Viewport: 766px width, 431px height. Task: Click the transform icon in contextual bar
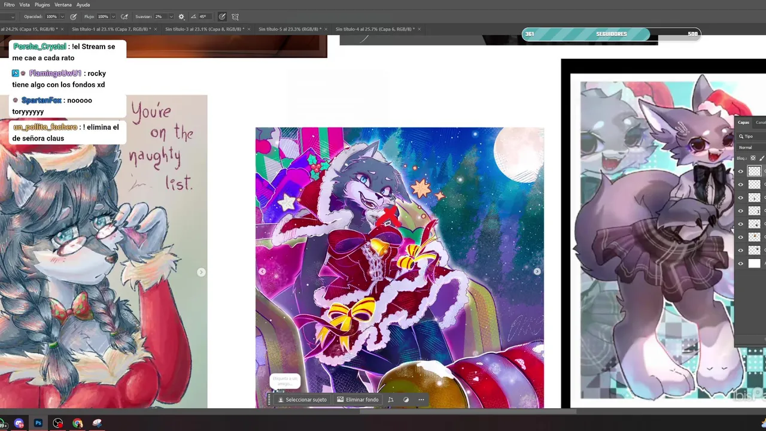coord(391,400)
